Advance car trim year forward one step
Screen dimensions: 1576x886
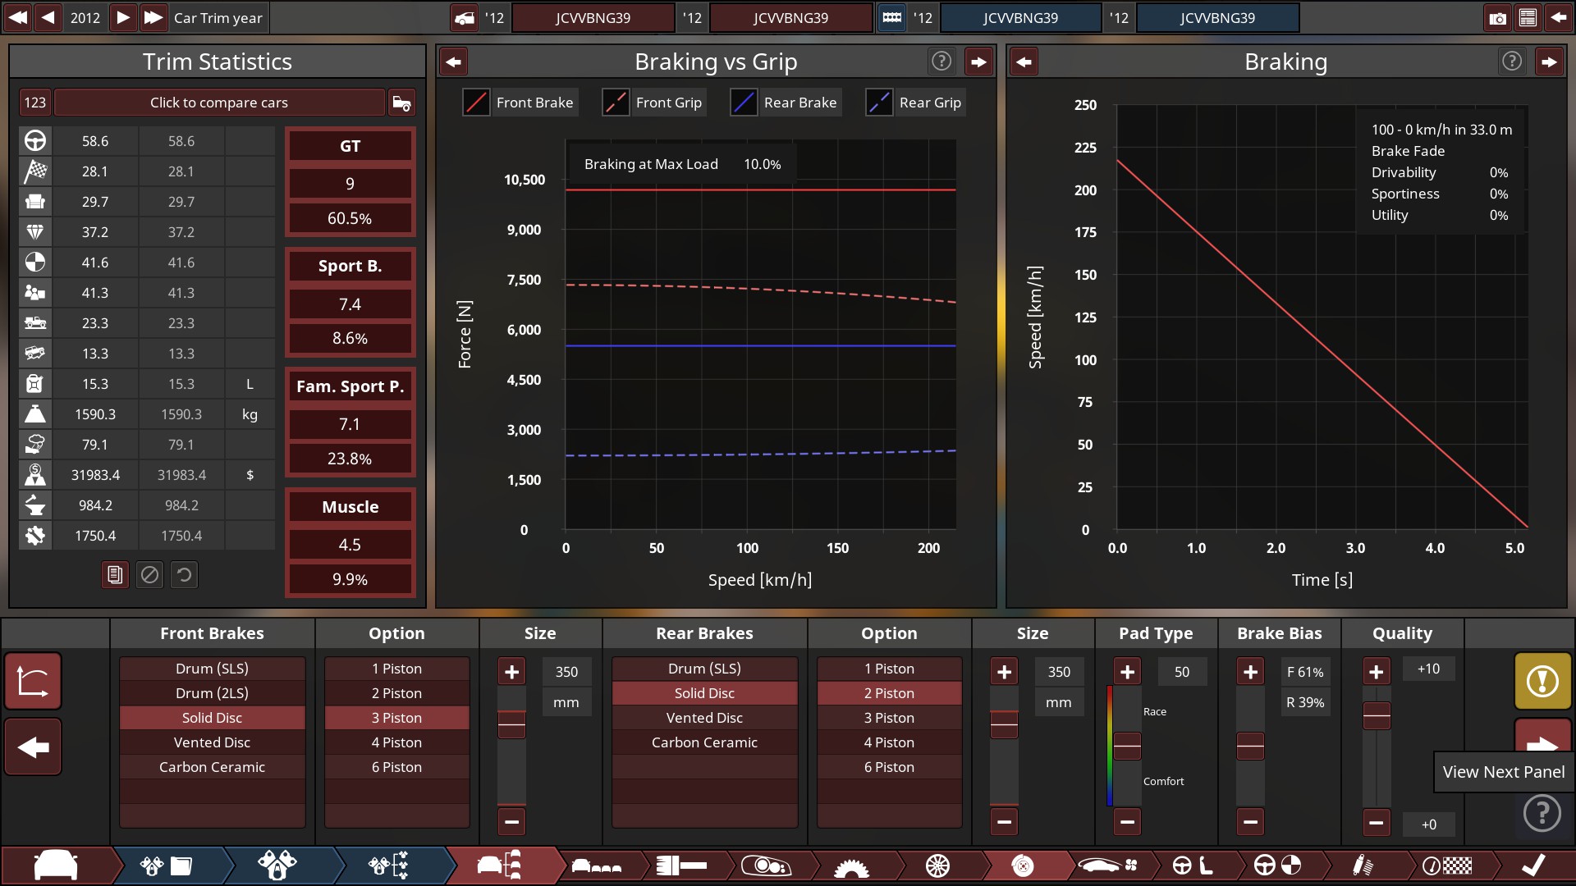[x=123, y=18]
